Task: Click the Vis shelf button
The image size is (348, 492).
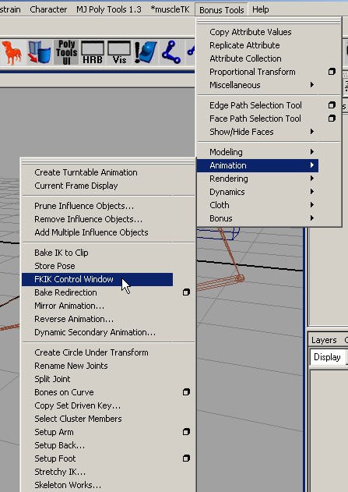Action: [x=119, y=52]
